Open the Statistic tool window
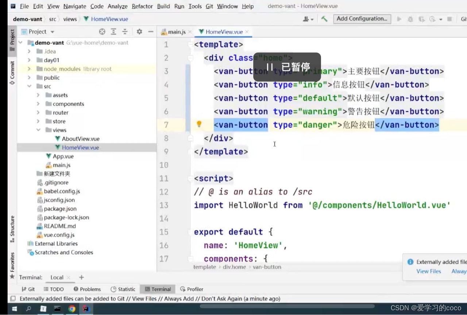Screen dimensions: 467x315 click(x=123, y=289)
